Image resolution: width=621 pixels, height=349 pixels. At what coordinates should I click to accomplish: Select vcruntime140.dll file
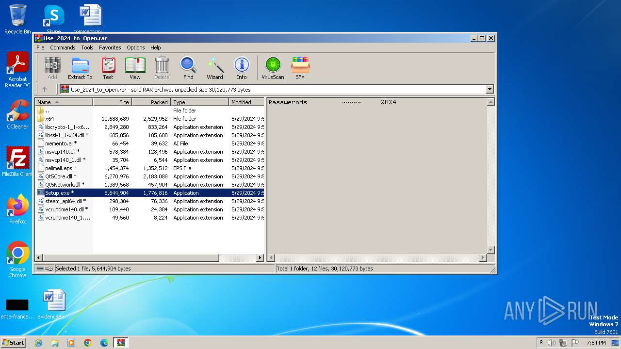tap(150, 209)
